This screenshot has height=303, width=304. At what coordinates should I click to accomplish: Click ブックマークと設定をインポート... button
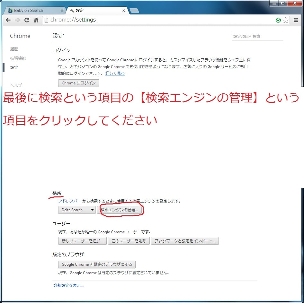coord(185,241)
